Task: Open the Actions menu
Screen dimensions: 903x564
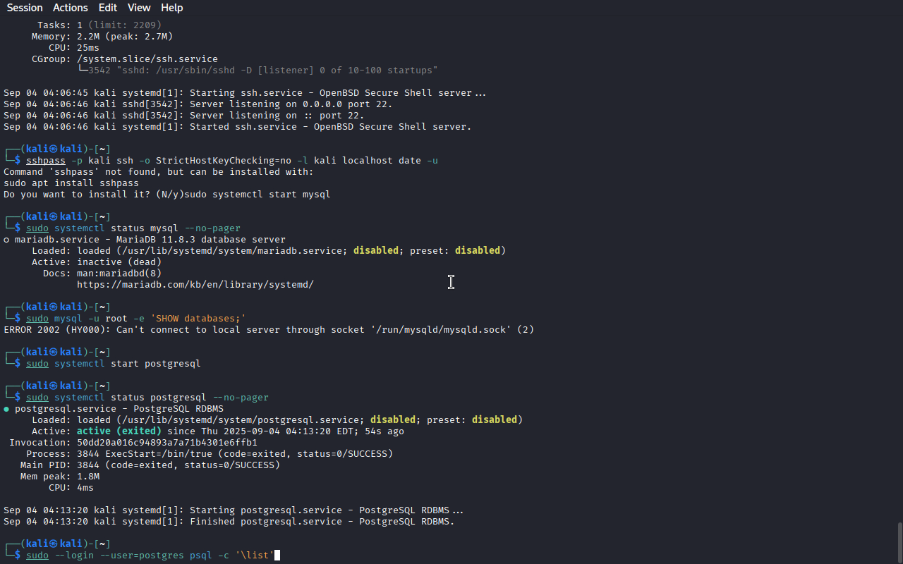Action: click(71, 8)
